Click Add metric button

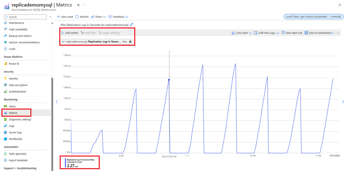click(x=70, y=33)
